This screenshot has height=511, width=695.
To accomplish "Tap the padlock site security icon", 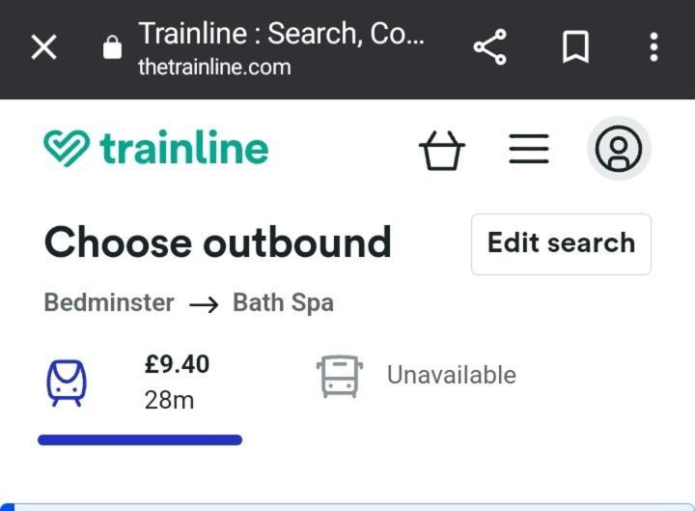I will pos(112,47).
